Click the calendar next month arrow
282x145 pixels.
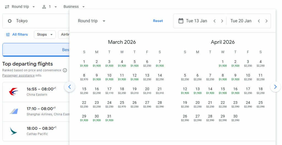pyautogui.click(x=275, y=87)
